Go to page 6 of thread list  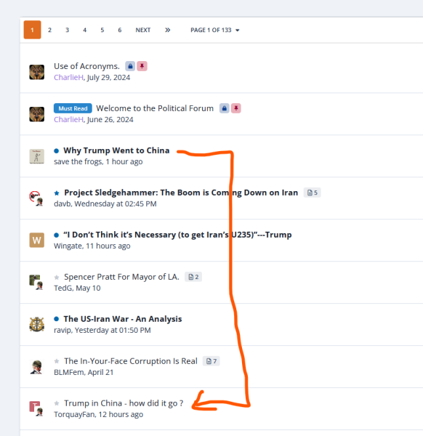120,30
